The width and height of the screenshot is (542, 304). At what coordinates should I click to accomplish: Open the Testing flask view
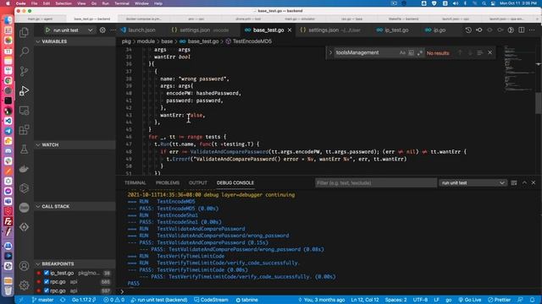pos(24,149)
